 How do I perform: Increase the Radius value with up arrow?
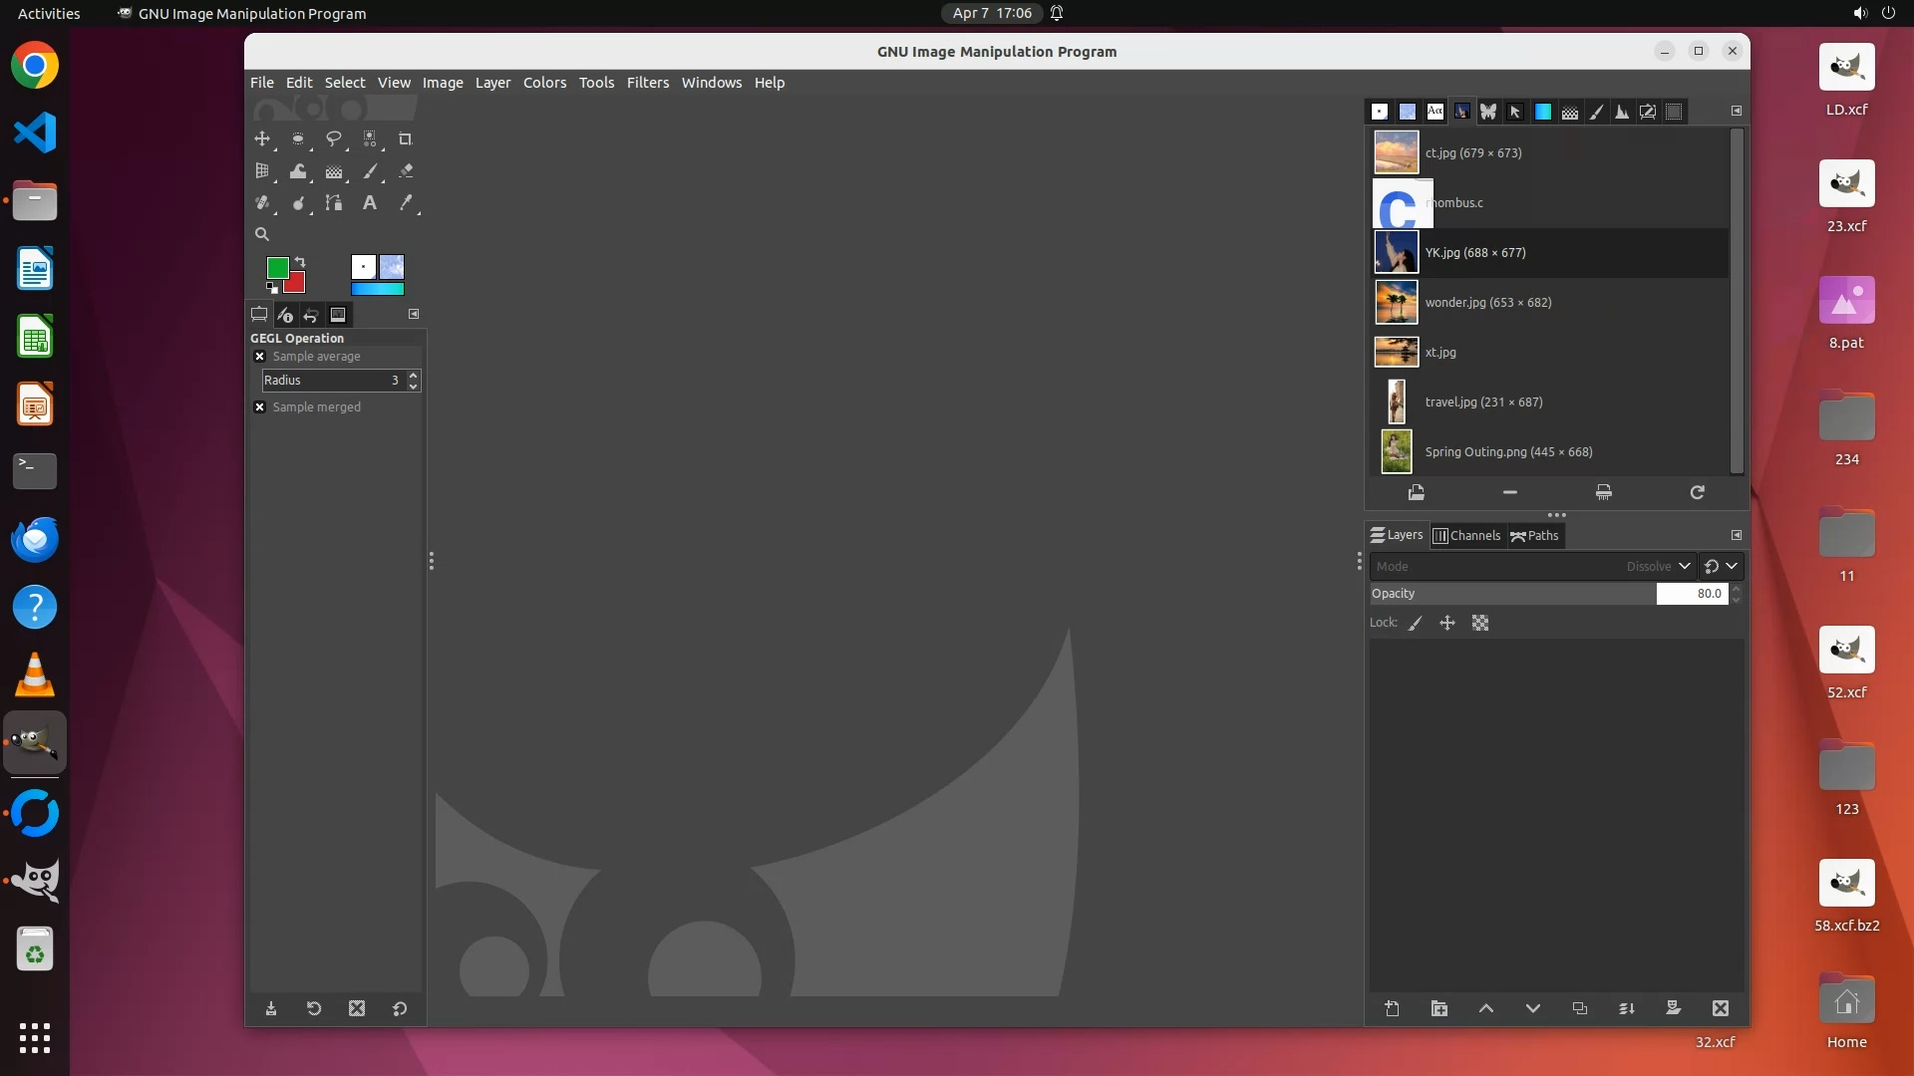pos(414,376)
